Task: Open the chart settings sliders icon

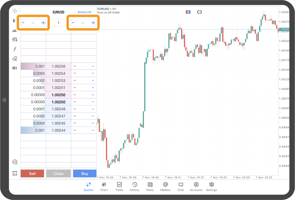Action: 15,39
